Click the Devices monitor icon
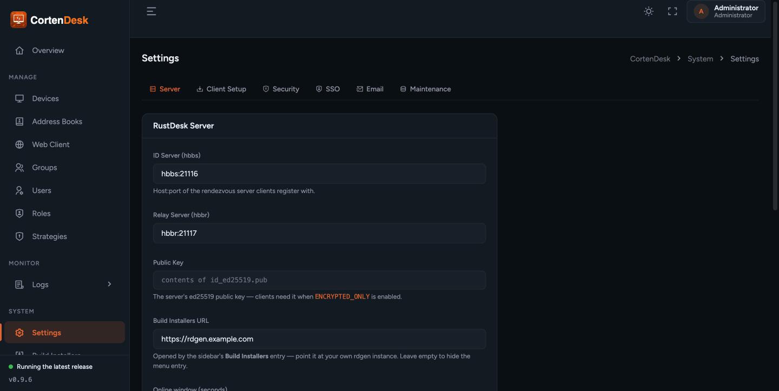 tap(19, 98)
